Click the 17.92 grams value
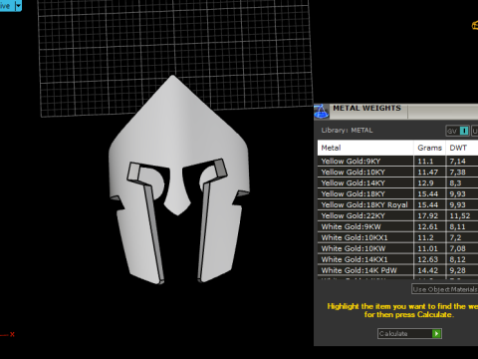The image size is (478, 359). pyautogui.click(x=428, y=216)
